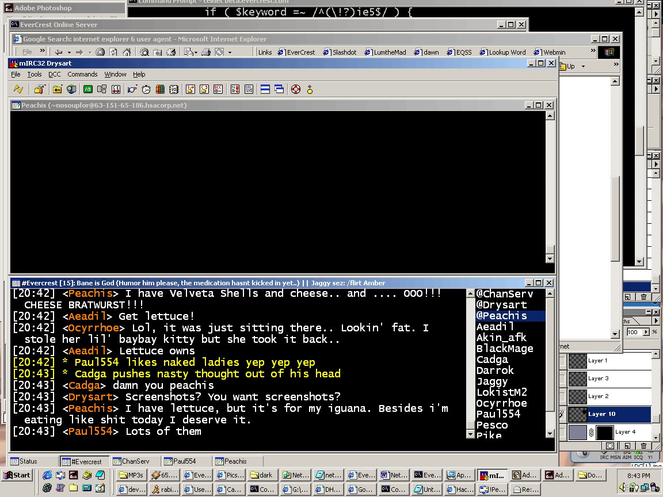The width and height of the screenshot is (663, 497).
Task: Expand the IE Links bar overflow chevron
Action: (x=593, y=51)
